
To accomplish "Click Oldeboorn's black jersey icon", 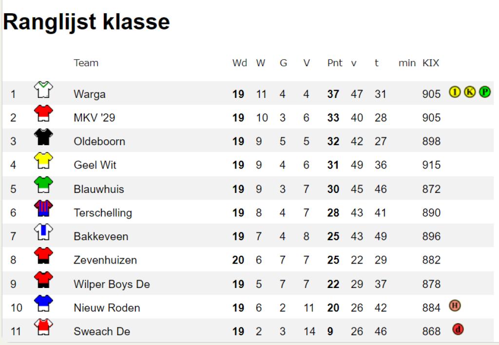I will [43, 137].
